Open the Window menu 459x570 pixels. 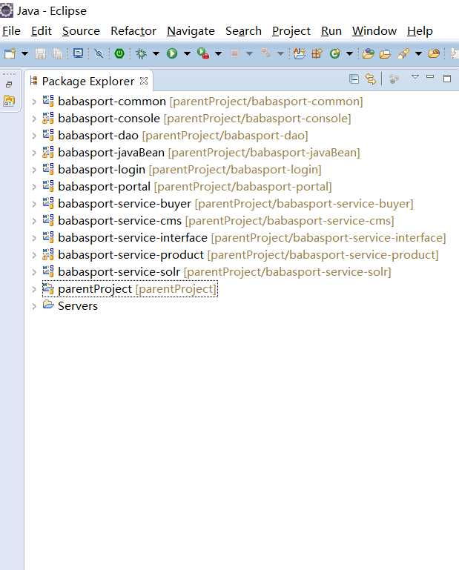(374, 31)
